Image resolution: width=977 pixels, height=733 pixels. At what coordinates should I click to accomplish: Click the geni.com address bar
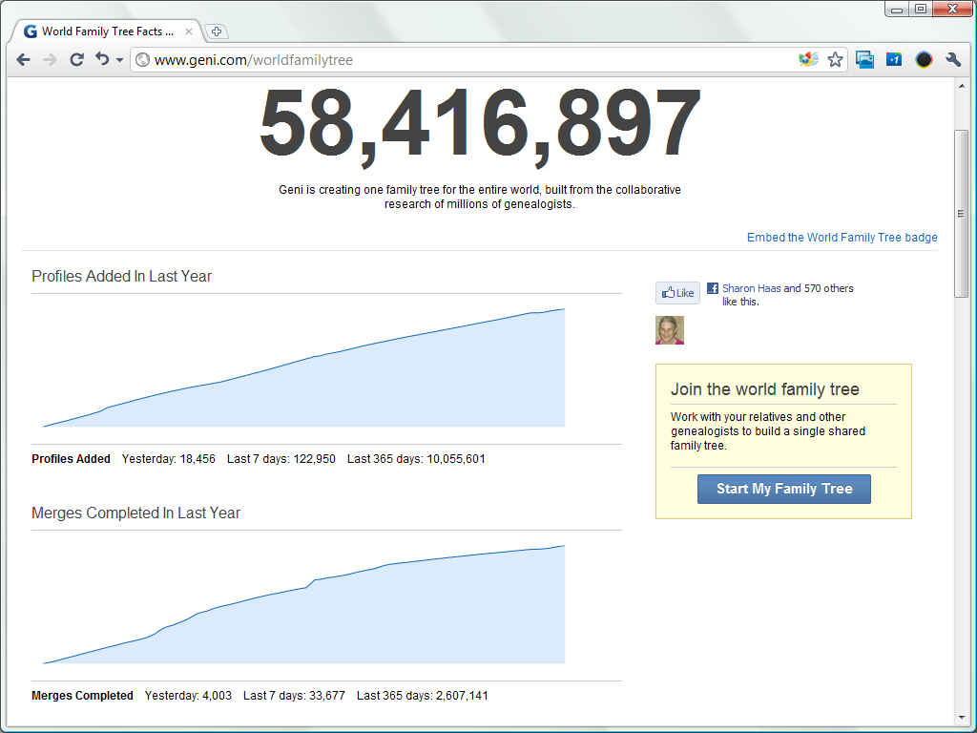point(458,60)
